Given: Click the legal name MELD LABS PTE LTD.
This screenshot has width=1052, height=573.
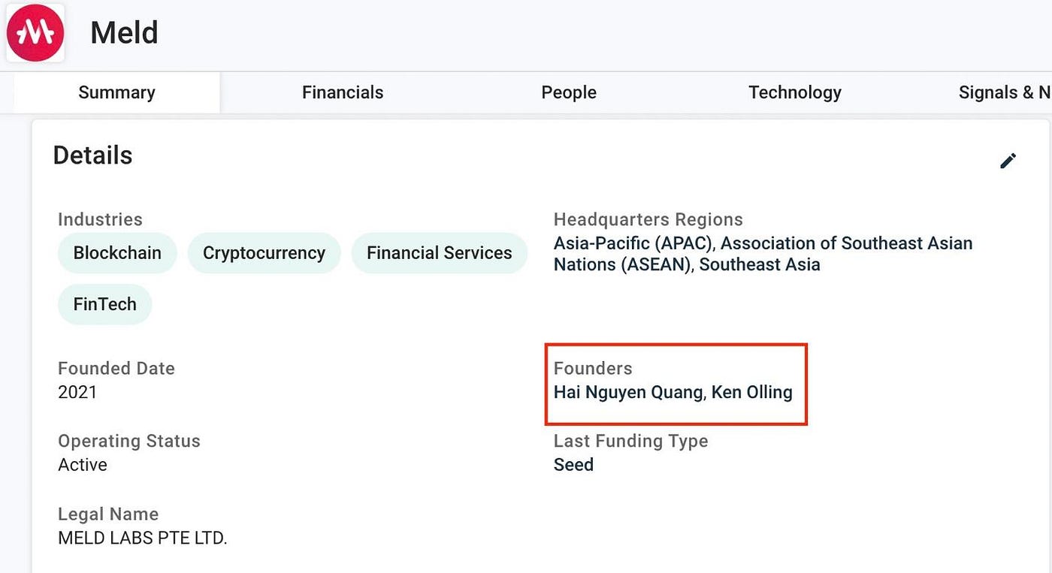Looking at the screenshot, I should click(x=143, y=538).
